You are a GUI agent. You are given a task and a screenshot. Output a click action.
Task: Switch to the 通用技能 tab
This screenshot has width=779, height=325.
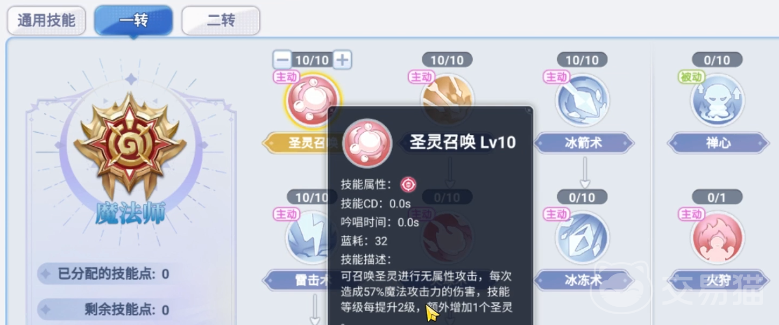tap(46, 21)
